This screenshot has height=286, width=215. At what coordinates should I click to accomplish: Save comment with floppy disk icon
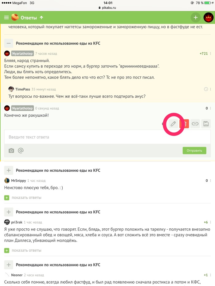pyautogui.click(x=206, y=124)
